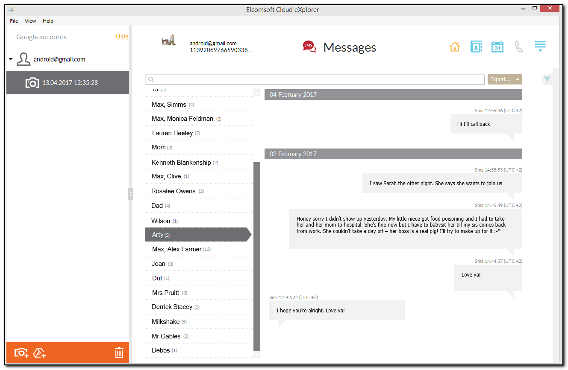Click the Hide link for Google accounts
568x370 pixels.
122,36
